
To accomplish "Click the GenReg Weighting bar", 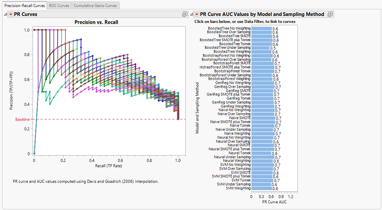I will pyautogui.click(x=263, y=106).
